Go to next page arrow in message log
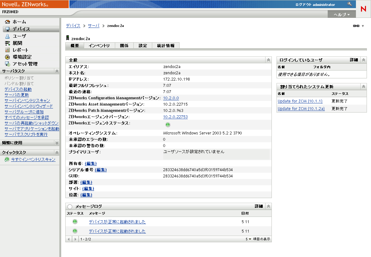The height and width of the screenshot is (257, 371). pyautogui.click(x=75, y=239)
